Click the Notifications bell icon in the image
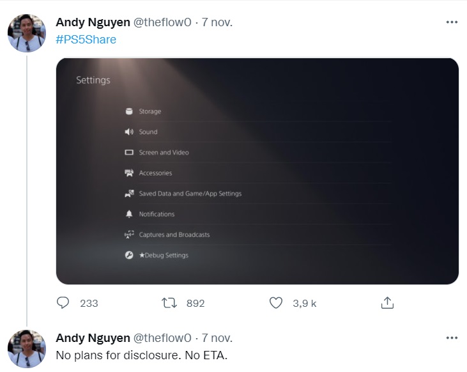 tap(129, 214)
